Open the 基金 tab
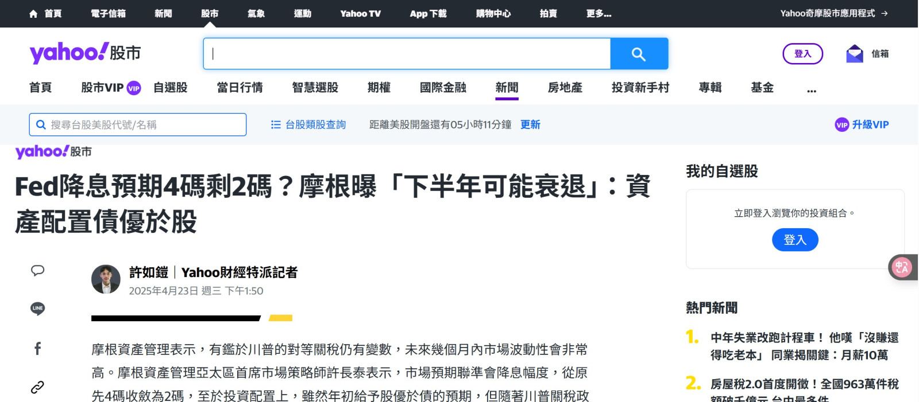919x402 pixels. click(x=762, y=88)
